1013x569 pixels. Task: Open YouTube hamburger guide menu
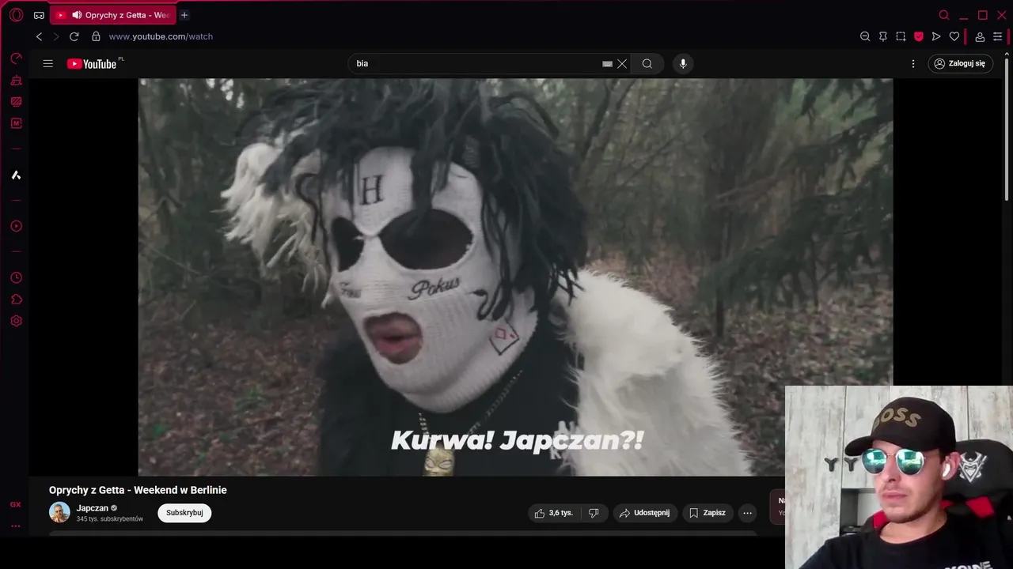point(48,64)
